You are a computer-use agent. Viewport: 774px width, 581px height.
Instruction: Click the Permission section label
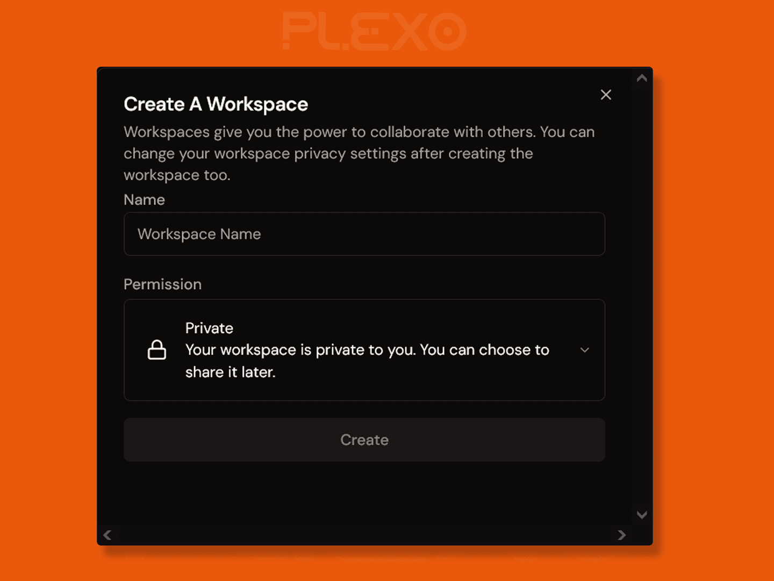[163, 284]
